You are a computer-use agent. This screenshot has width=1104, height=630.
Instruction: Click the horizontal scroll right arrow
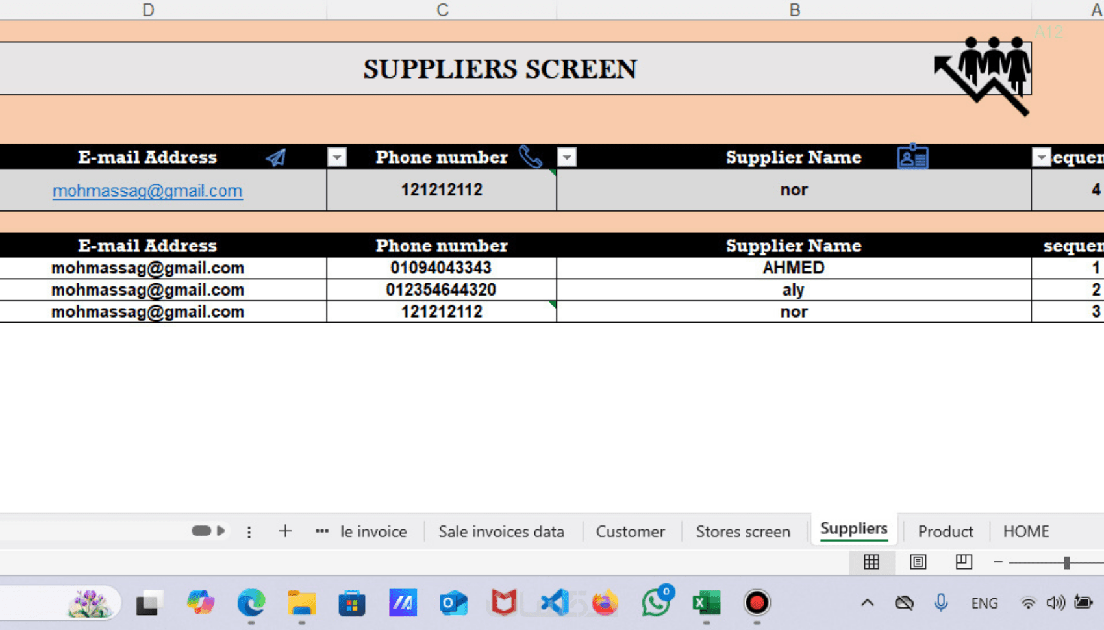[221, 531]
